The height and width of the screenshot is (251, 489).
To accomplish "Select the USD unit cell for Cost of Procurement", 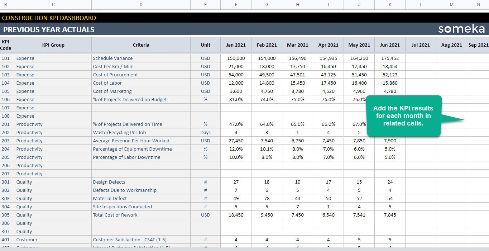I will coord(205,75).
